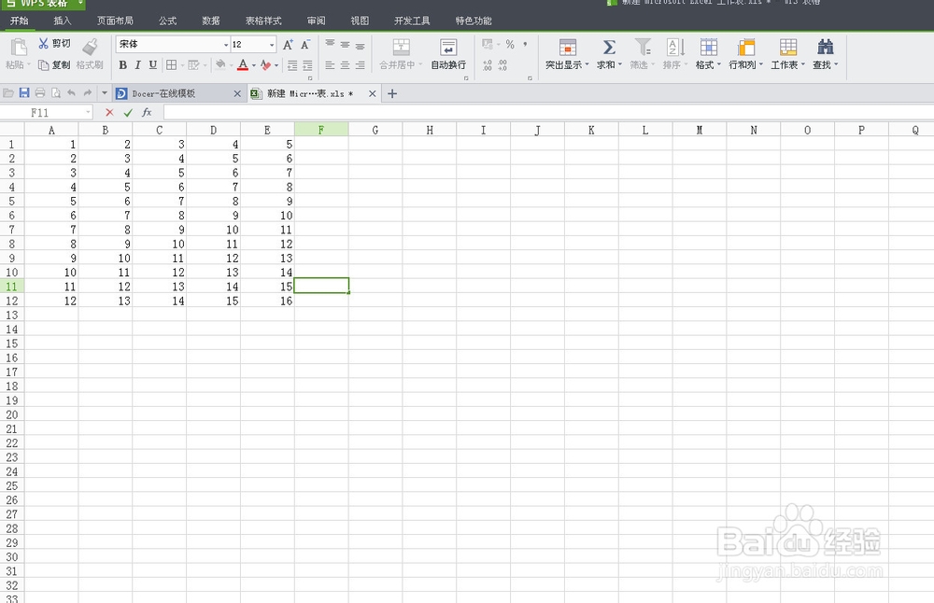
Task: Open the Formulas (公式) tab
Action: 167,21
